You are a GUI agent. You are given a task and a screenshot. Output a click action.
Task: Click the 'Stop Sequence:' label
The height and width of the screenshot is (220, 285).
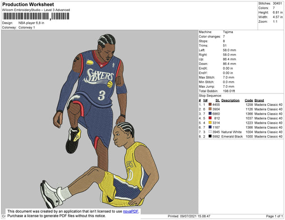[x=210, y=96]
